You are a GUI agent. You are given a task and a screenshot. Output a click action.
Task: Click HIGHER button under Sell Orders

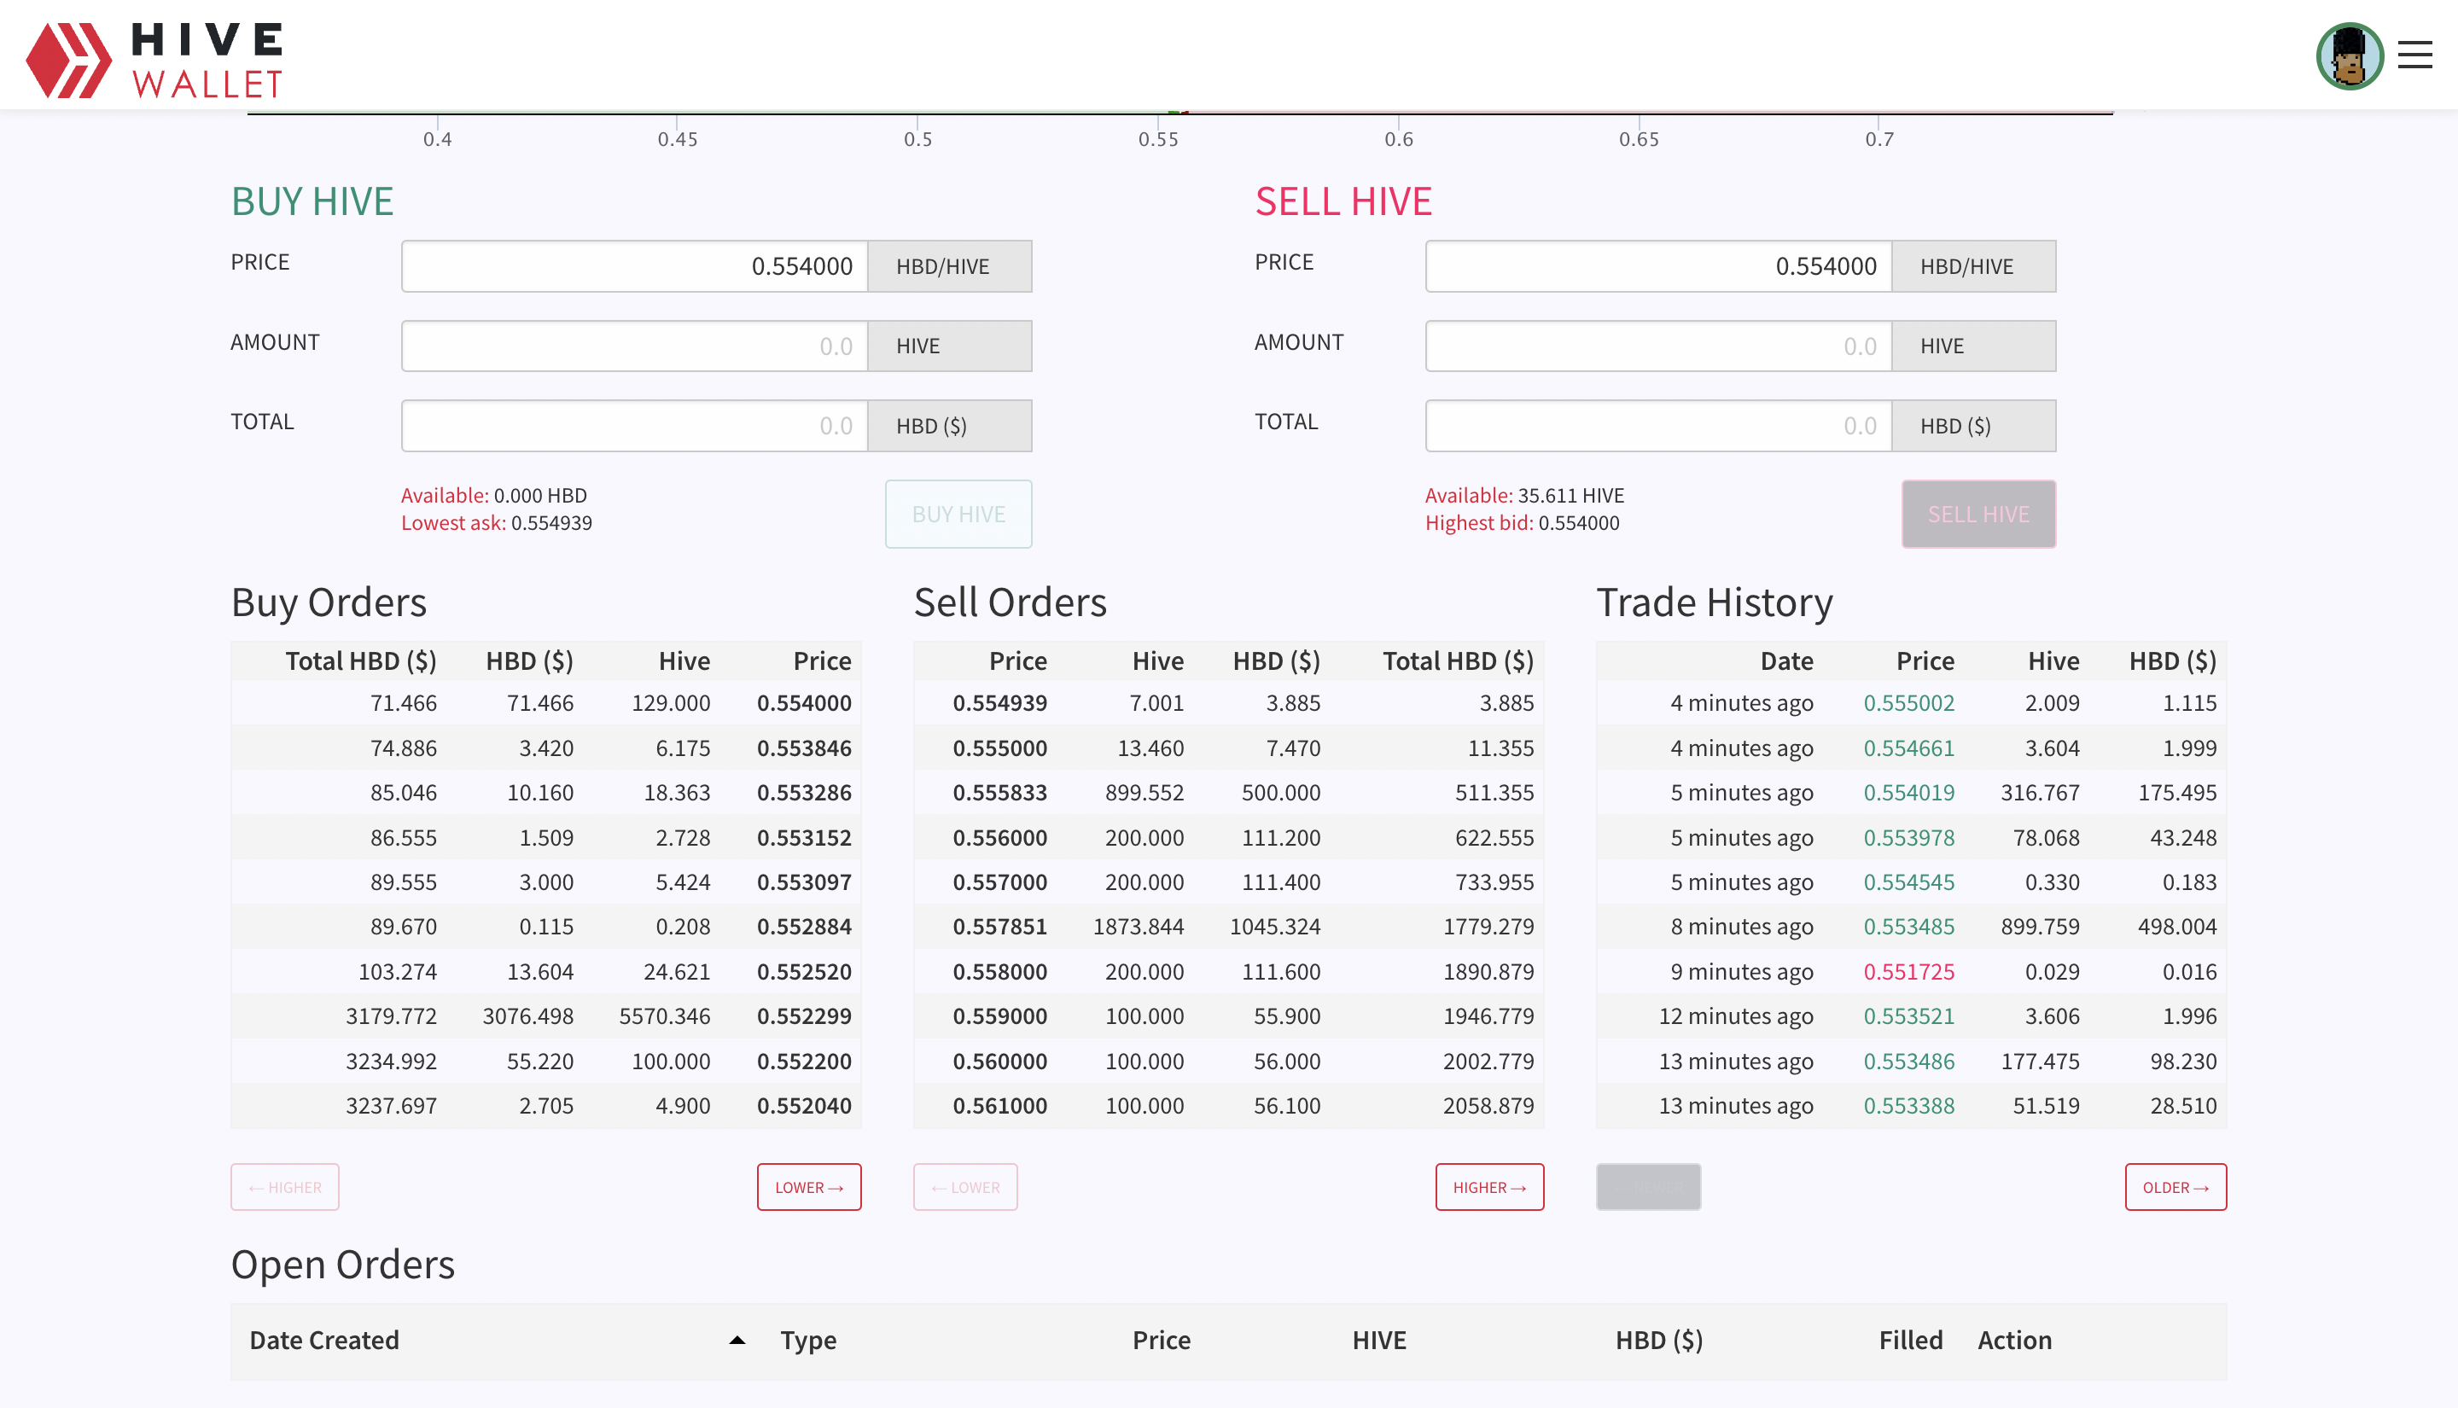coord(1489,1188)
